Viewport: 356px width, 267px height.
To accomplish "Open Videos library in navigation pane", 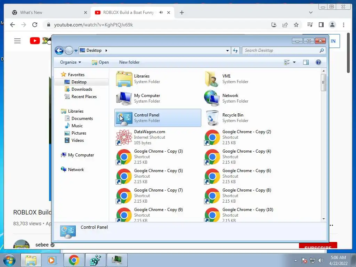I will pyautogui.click(x=74, y=140).
